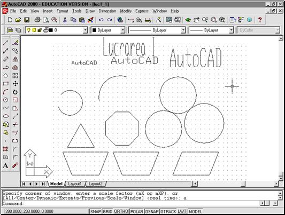Click layer 0 color square swatch
285x215 pixels.
tap(51, 30)
